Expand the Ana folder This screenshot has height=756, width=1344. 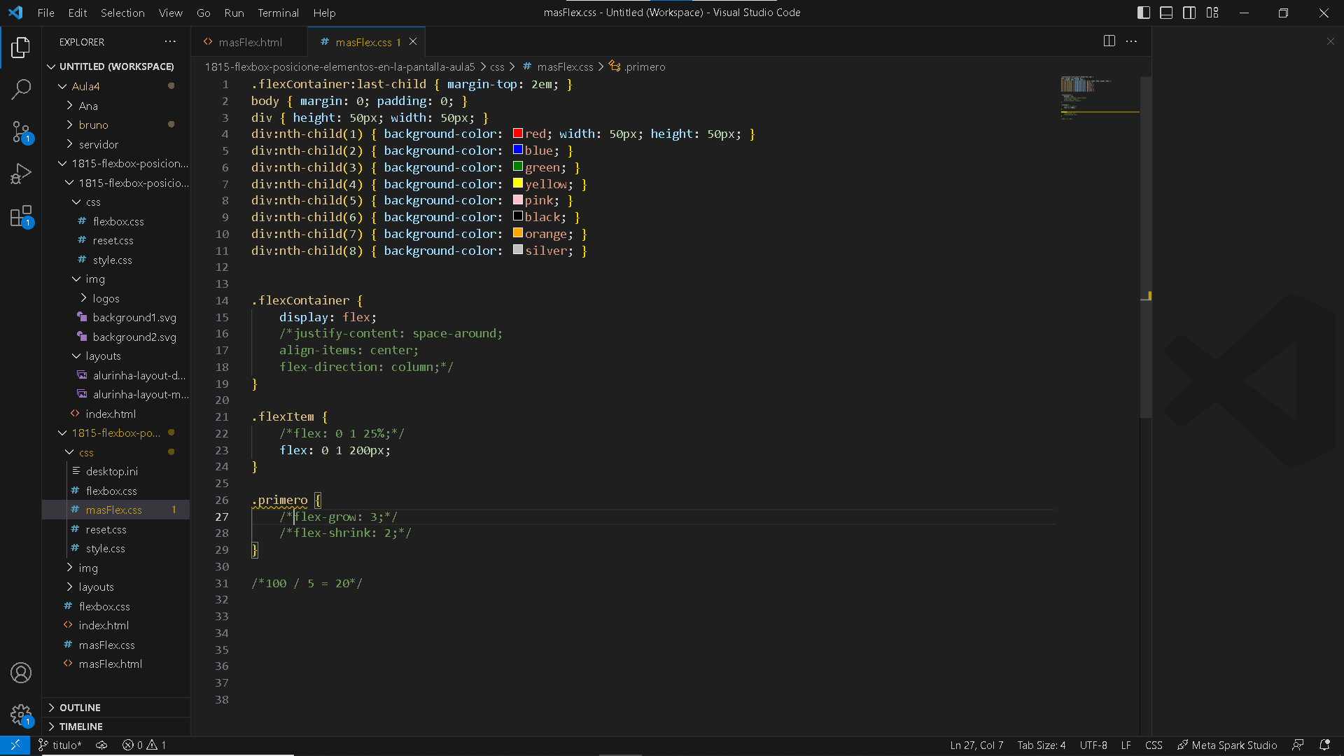click(x=115, y=106)
